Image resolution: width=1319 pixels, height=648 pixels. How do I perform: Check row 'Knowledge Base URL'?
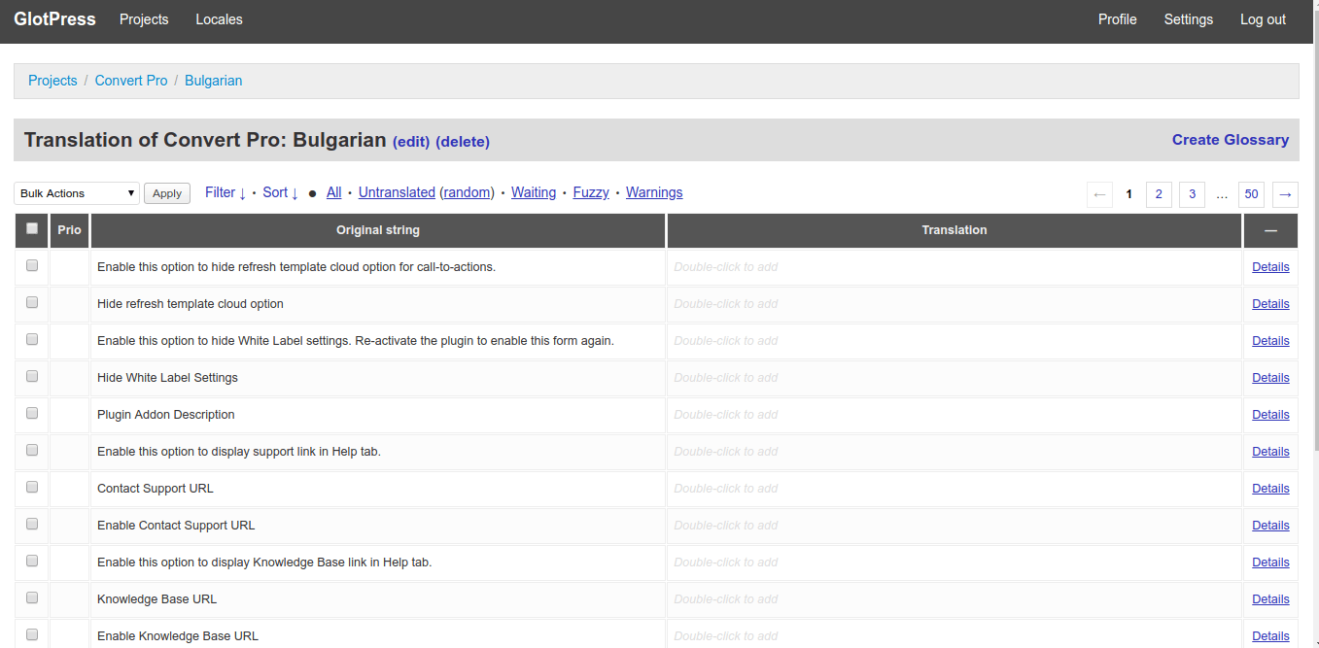click(32, 597)
